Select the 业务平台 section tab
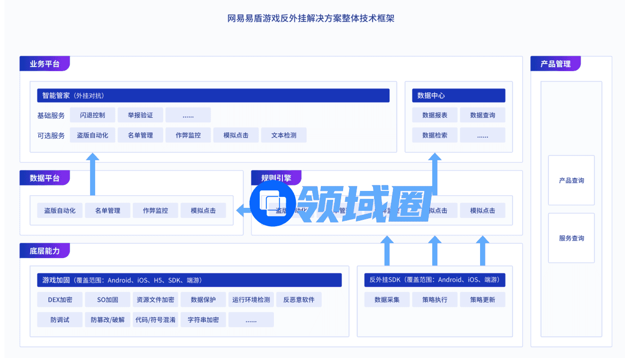The height and width of the screenshot is (358, 625). 45,64
